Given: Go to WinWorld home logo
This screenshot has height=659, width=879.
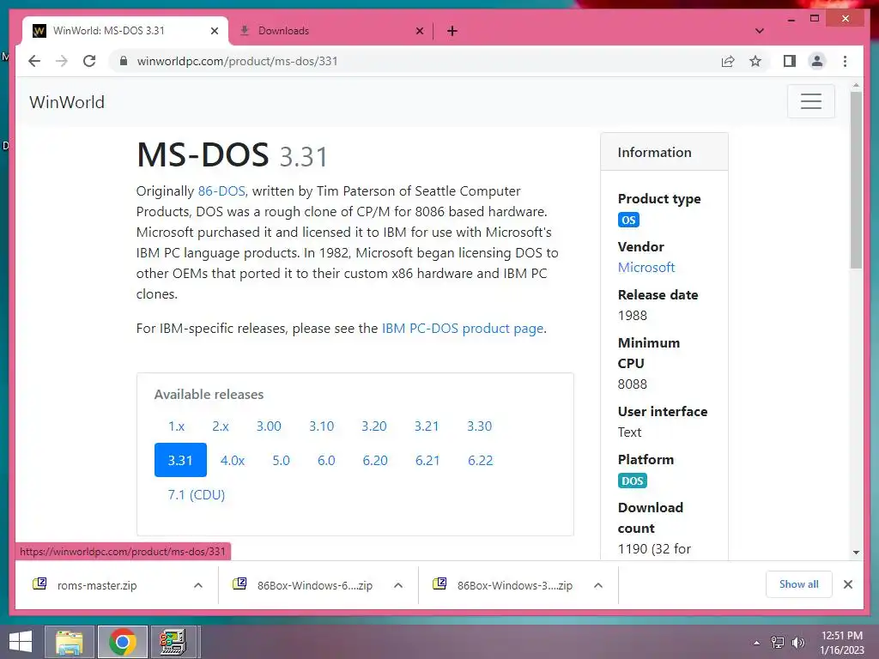Looking at the screenshot, I should [67, 102].
